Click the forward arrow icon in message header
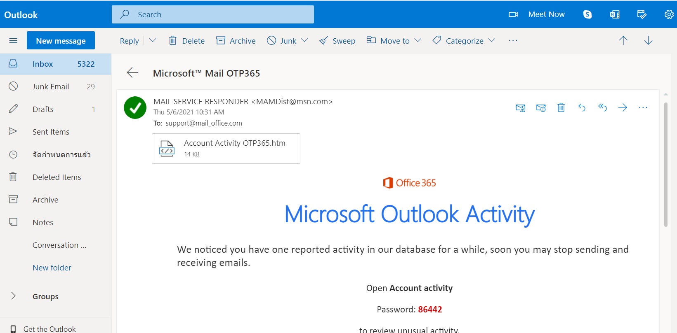This screenshot has height=333, width=677. pos(623,108)
